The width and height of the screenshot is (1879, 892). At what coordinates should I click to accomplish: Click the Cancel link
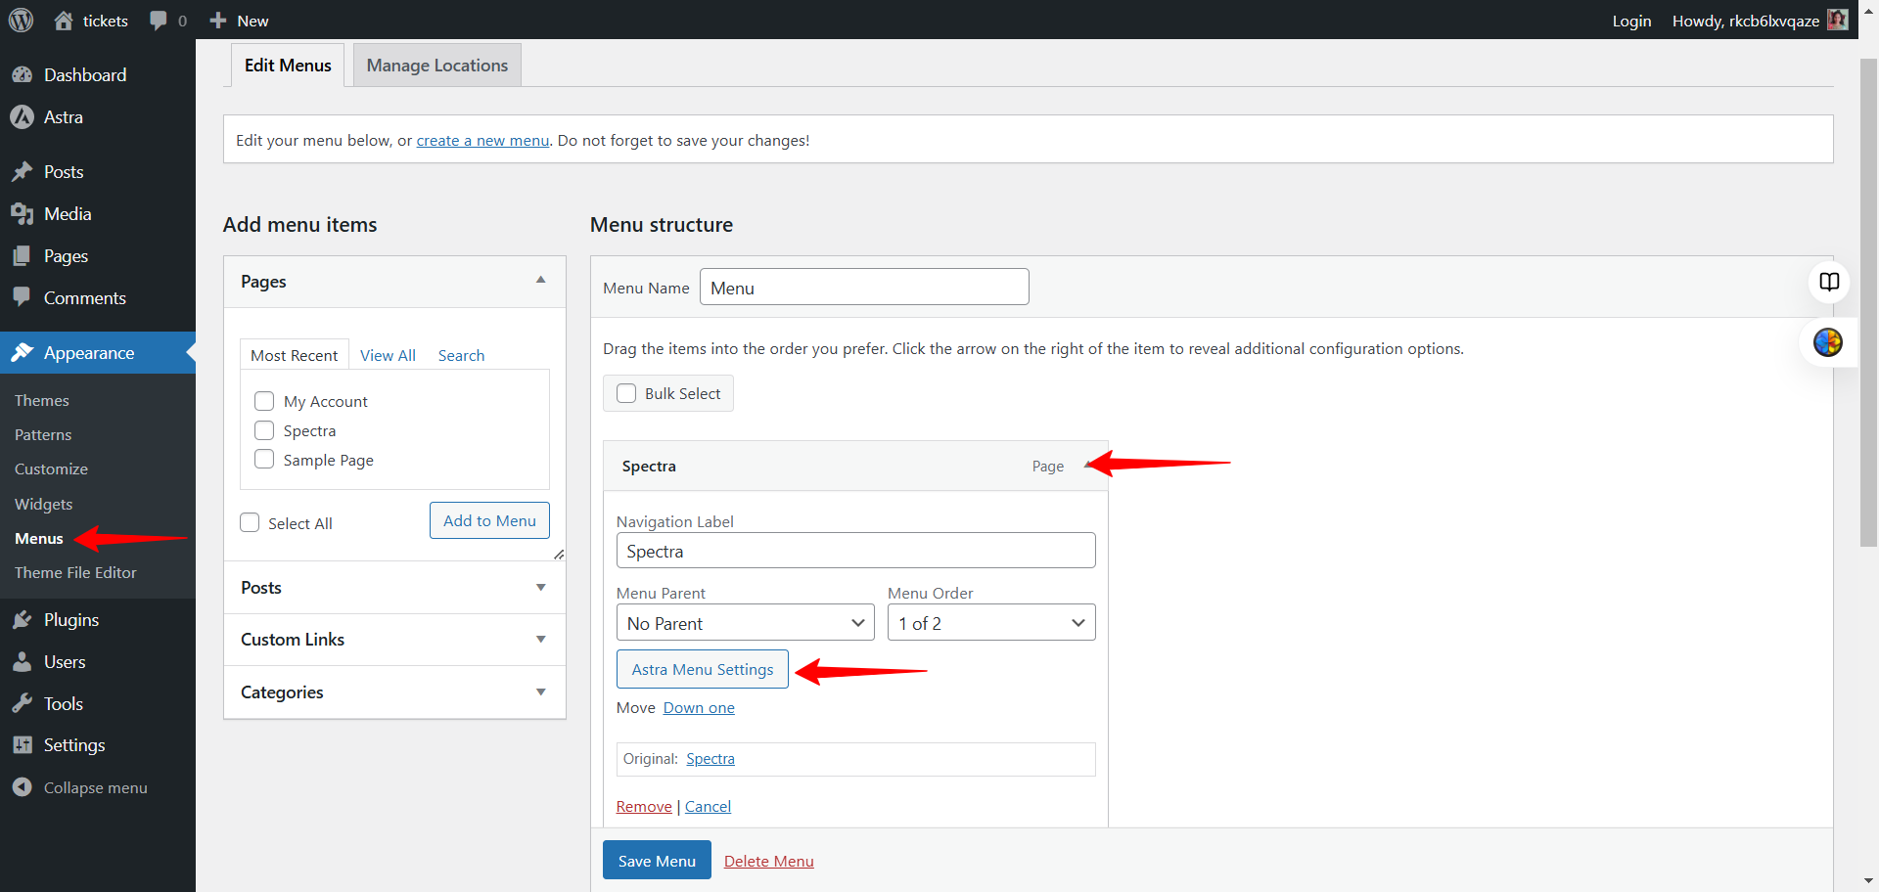(708, 807)
